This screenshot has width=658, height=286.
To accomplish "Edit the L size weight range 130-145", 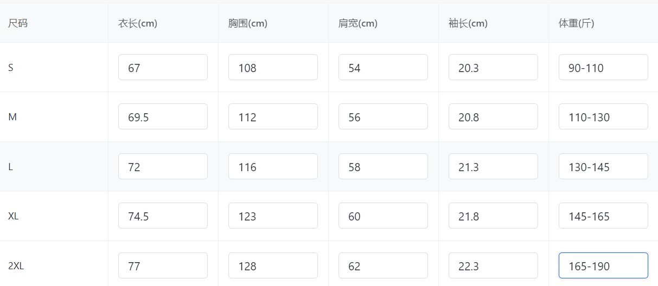I will [x=603, y=167].
